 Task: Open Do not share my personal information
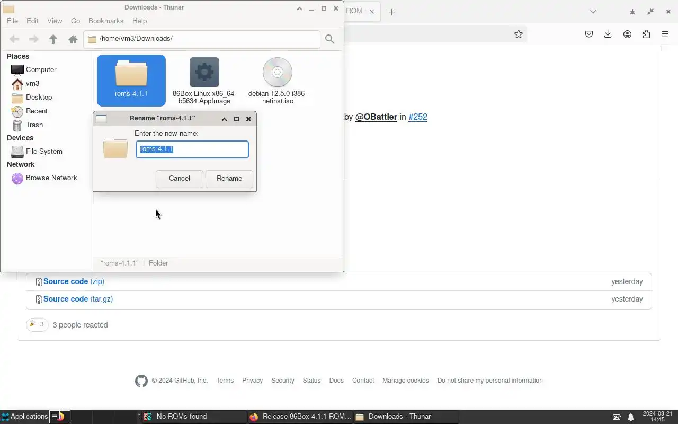coord(490,381)
